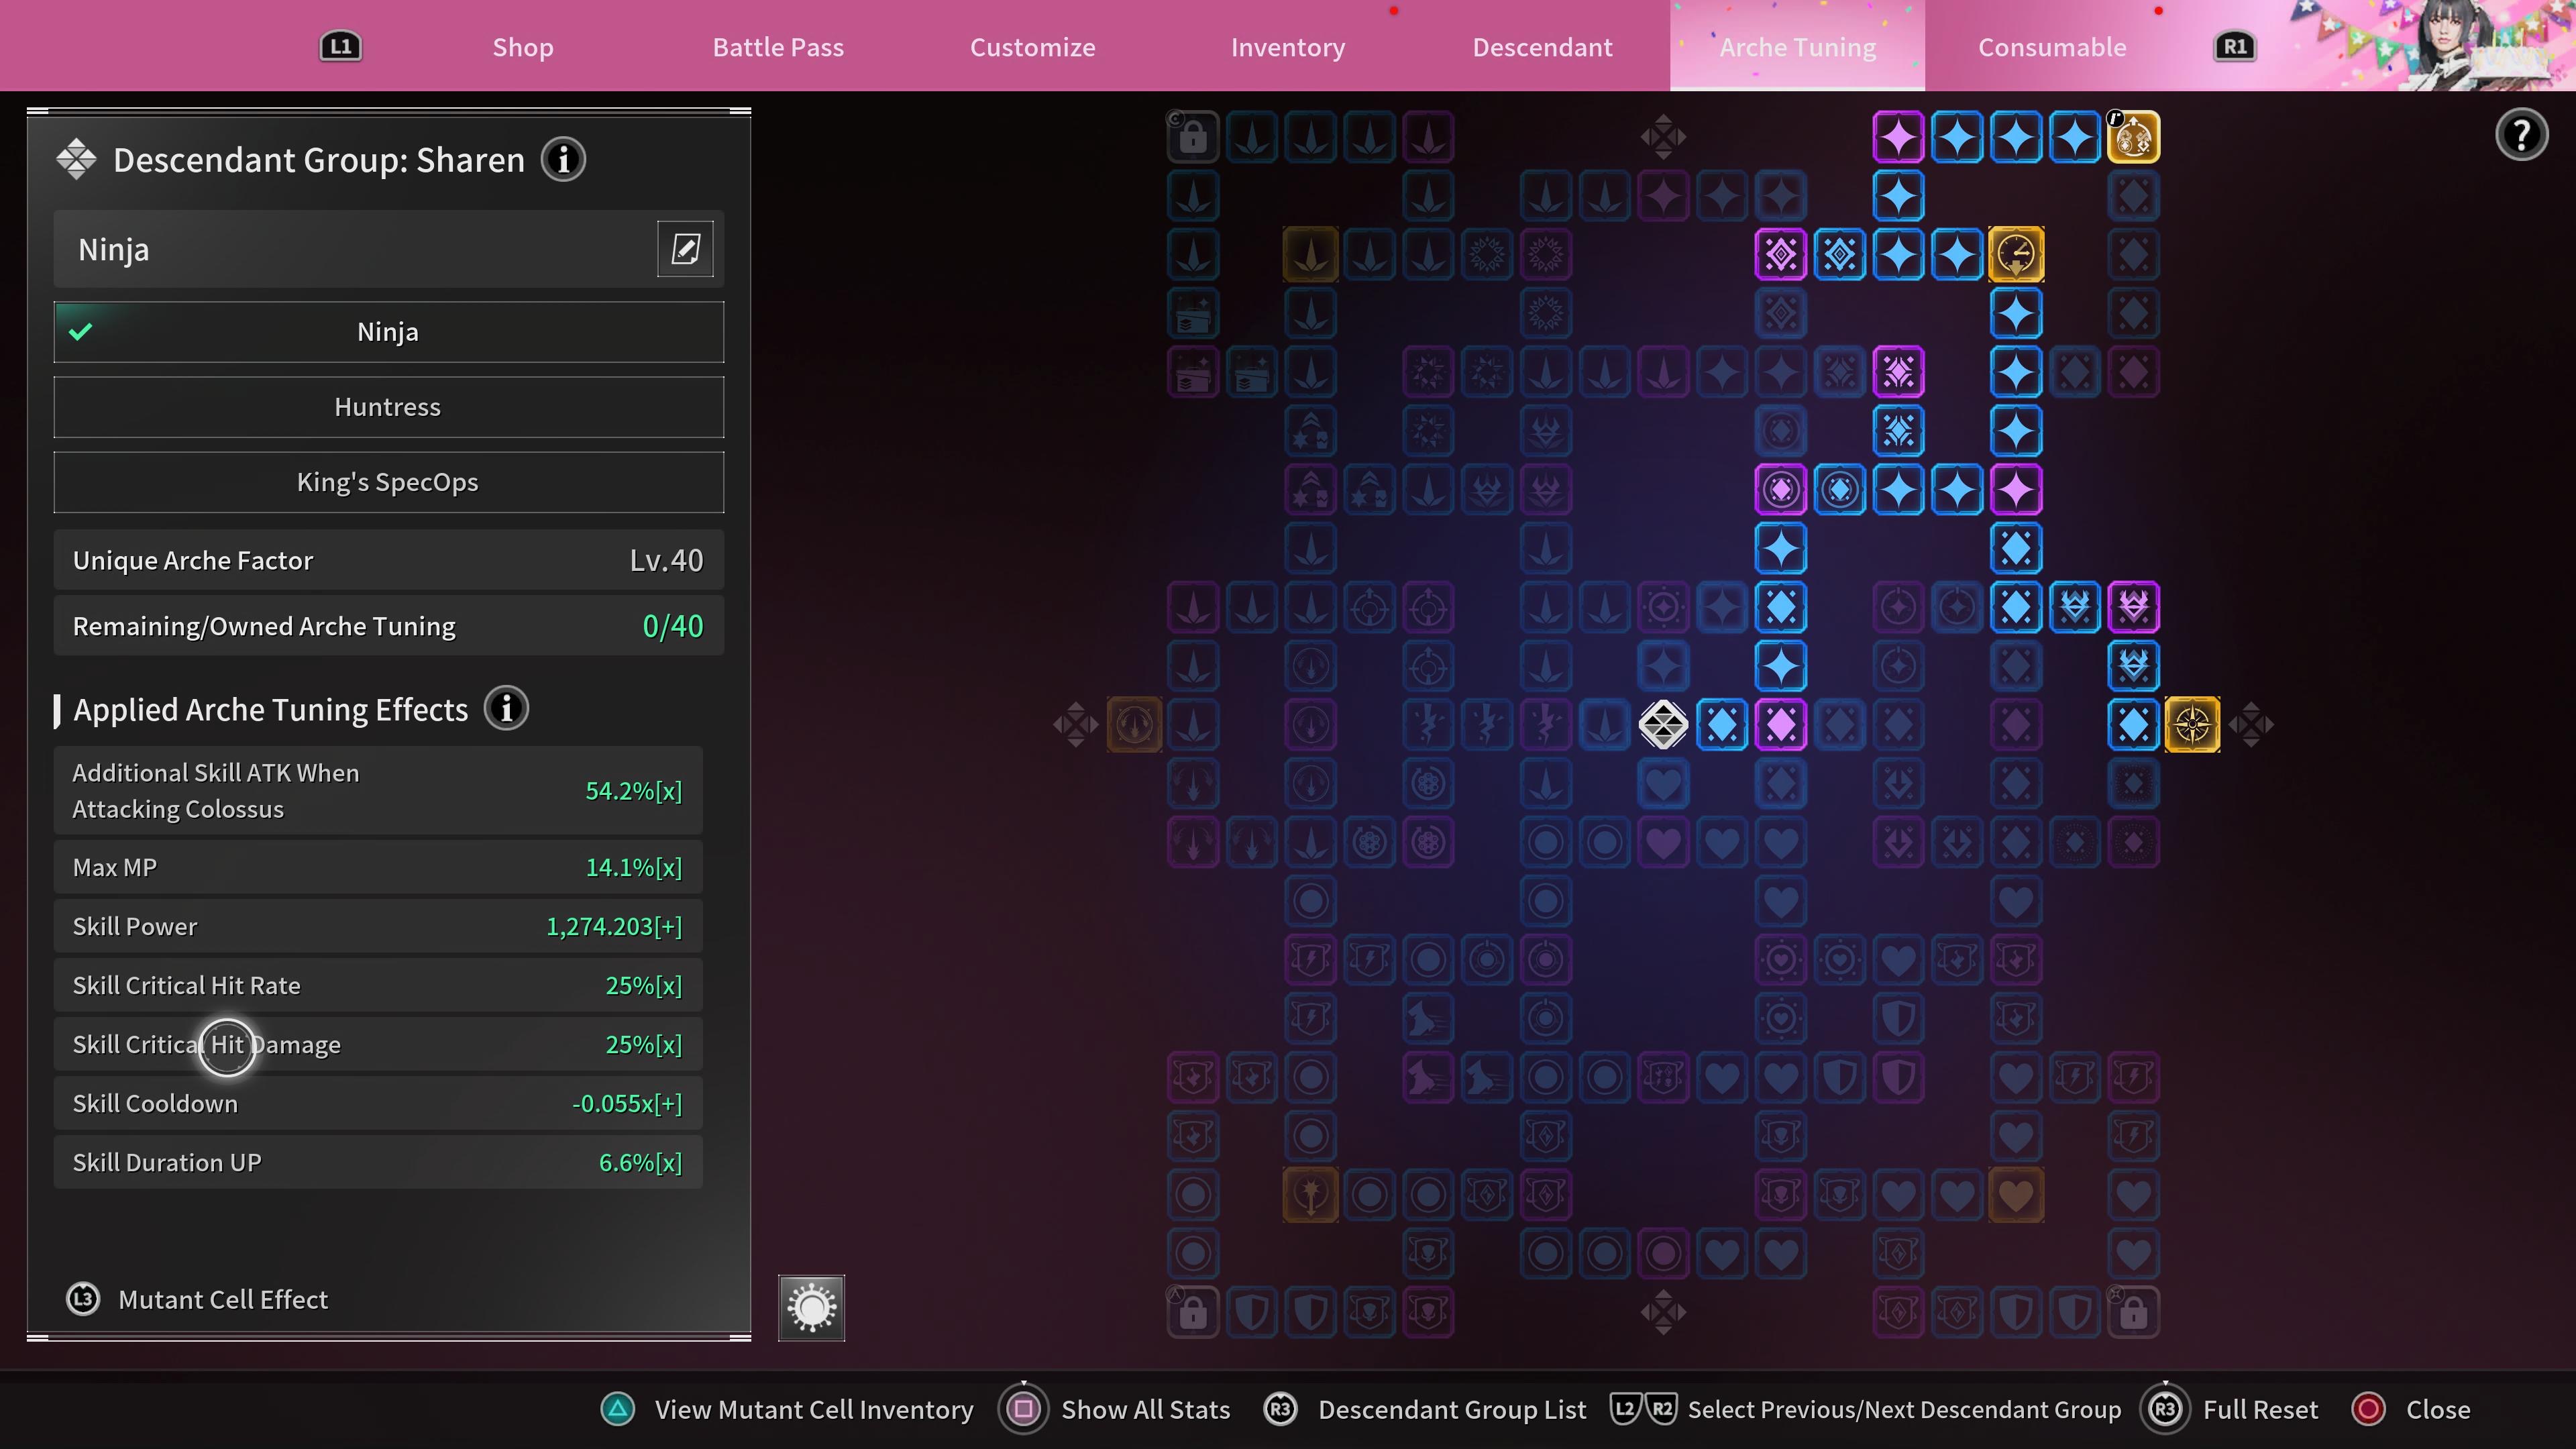Open Descendant Group Sharen info icon
2576x1449 pixels.
click(563, 159)
